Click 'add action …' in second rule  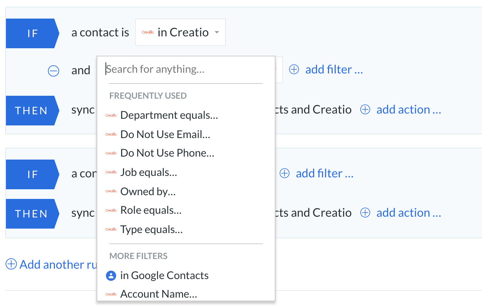click(408, 213)
